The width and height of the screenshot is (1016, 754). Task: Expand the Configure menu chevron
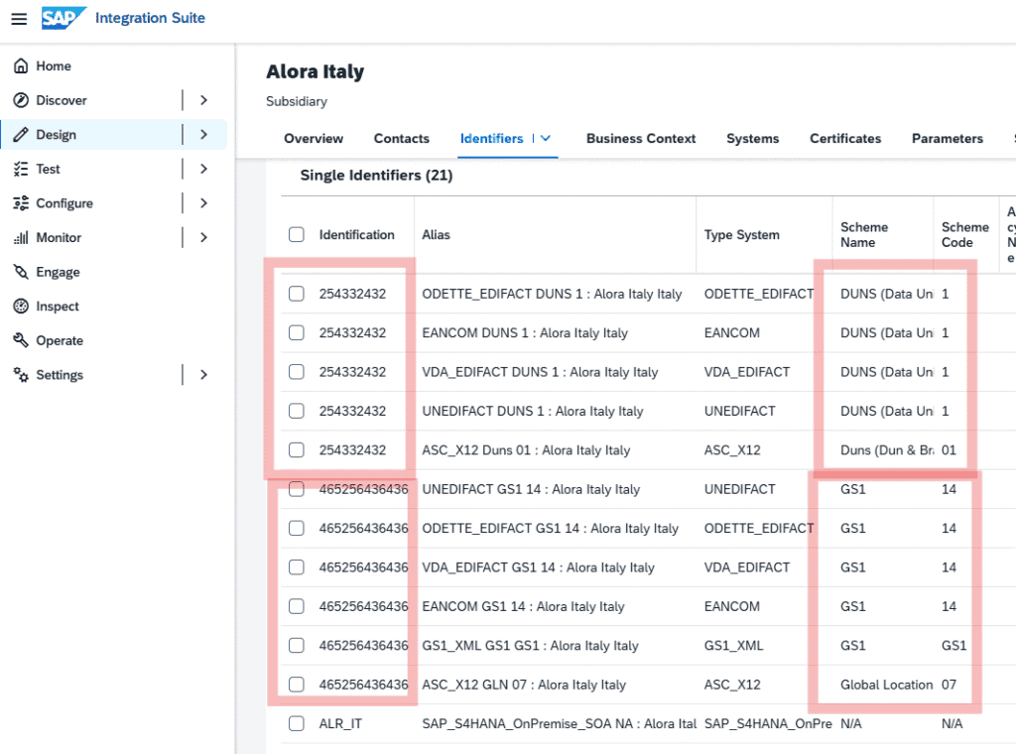(x=204, y=203)
